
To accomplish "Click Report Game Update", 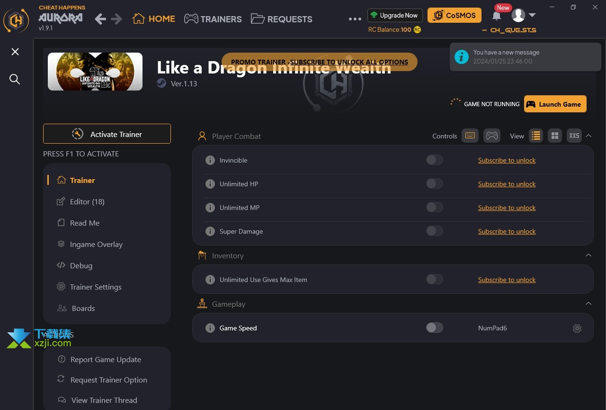I will [x=99, y=359].
